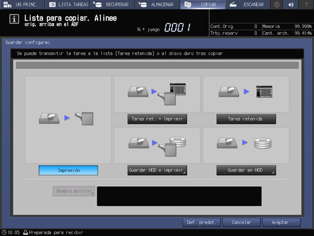The image size is (314, 236).
Task: Click the Memoria 99.999% readout
Action: [287, 26]
